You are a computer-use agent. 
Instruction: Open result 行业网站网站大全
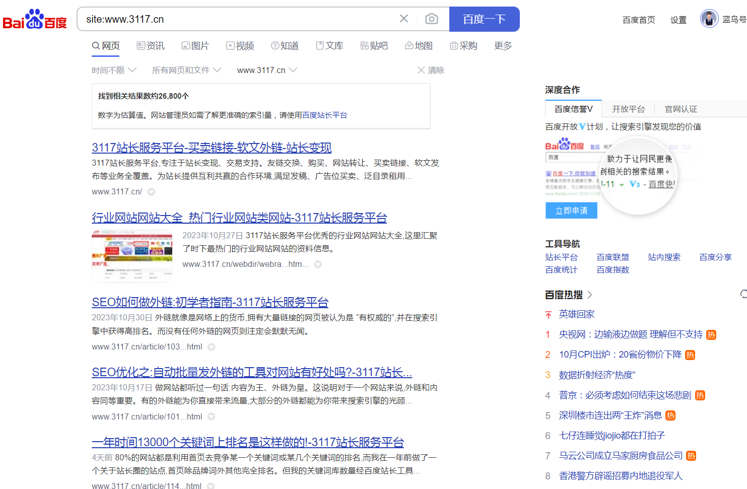239,218
